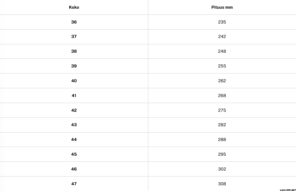Select the 288 length value
The width and height of the screenshot is (296, 191).
(x=222, y=140)
